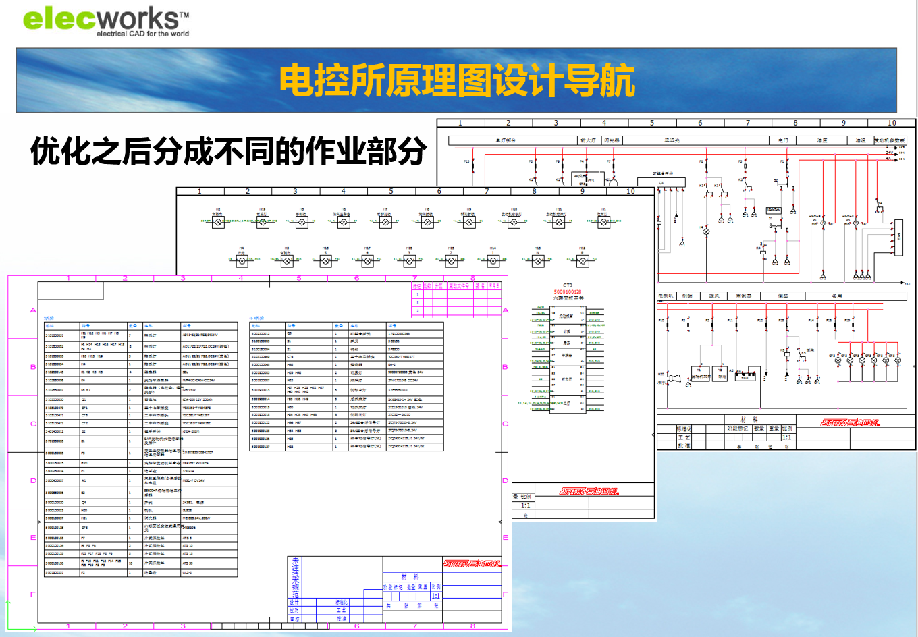
Task: Click 阶段标记 cell in right schematic title block
Action: pyautogui.click(x=738, y=428)
